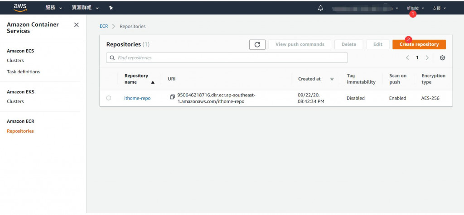Screen dimensions: 464x215
Task: Open Clusters under Amazon ECS
Action: click(15, 60)
